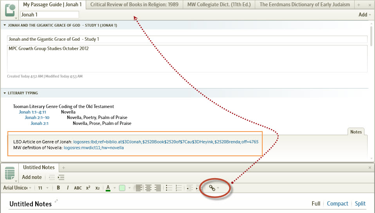Click the Untitled Notes heading

pos(31,204)
